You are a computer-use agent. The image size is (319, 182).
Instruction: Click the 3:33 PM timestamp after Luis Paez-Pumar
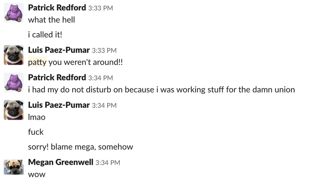(x=104, y=50)
